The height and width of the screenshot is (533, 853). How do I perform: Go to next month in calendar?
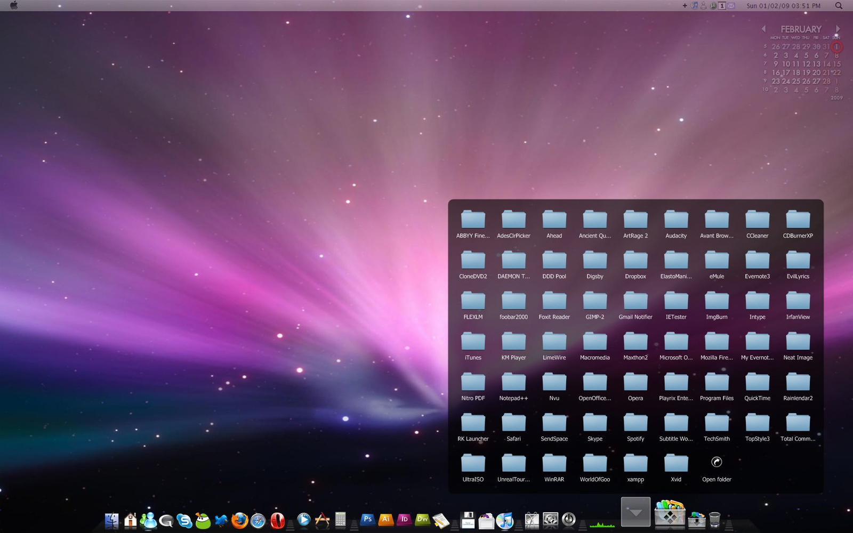pos(838,29)
